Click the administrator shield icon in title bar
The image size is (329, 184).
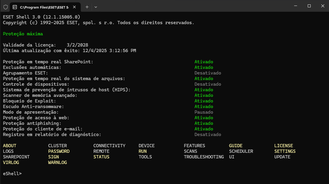(6, 7)
